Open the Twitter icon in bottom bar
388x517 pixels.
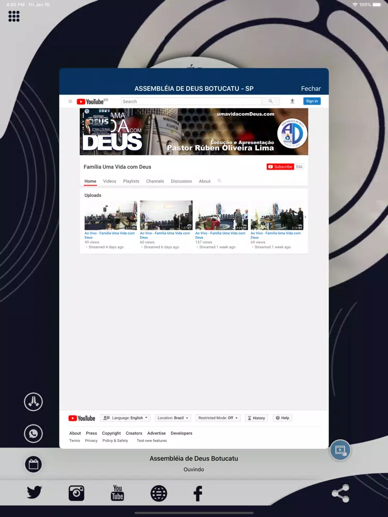click(x=34, y=493)
